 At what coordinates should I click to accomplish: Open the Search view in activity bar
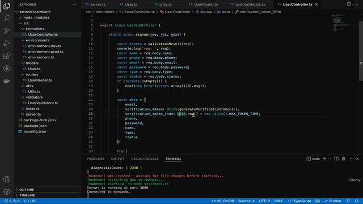[x=7, y=18]
